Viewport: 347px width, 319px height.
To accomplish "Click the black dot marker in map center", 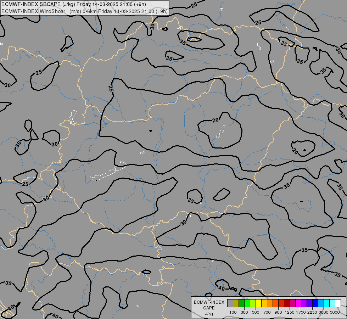I will pos(151,131).
